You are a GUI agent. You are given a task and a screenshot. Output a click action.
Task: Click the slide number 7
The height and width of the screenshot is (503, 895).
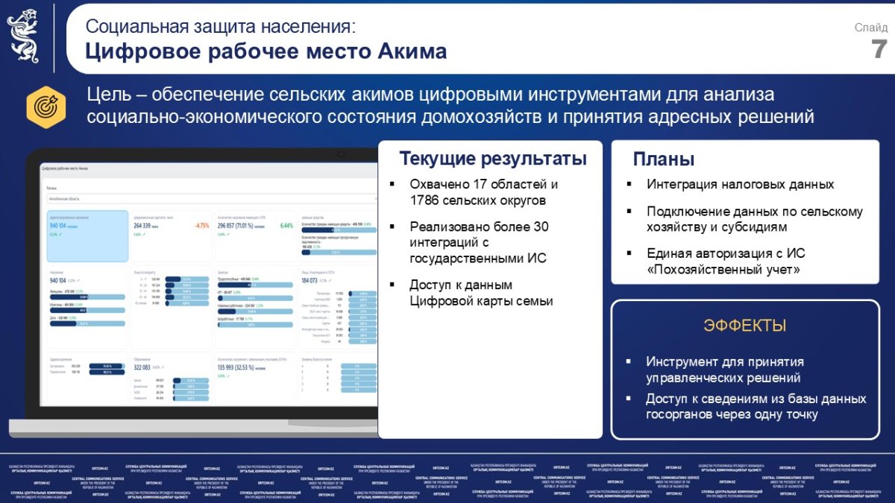tap(879, 49)
